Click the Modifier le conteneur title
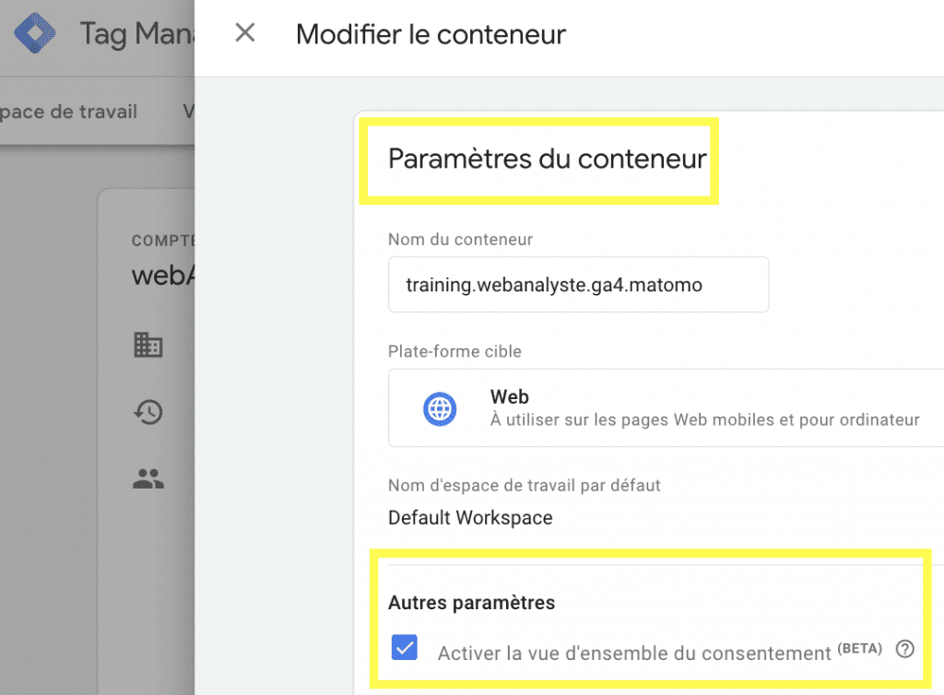 [431, 35]
